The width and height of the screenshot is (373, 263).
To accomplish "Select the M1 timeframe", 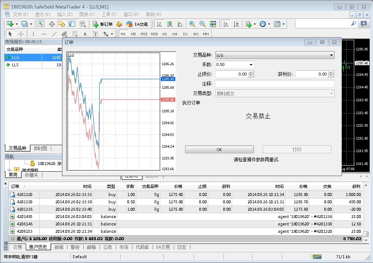I will click(123, 34).
